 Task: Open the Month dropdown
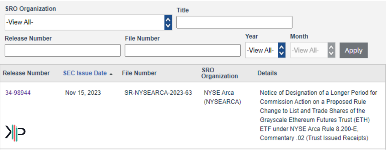(313, 50)
